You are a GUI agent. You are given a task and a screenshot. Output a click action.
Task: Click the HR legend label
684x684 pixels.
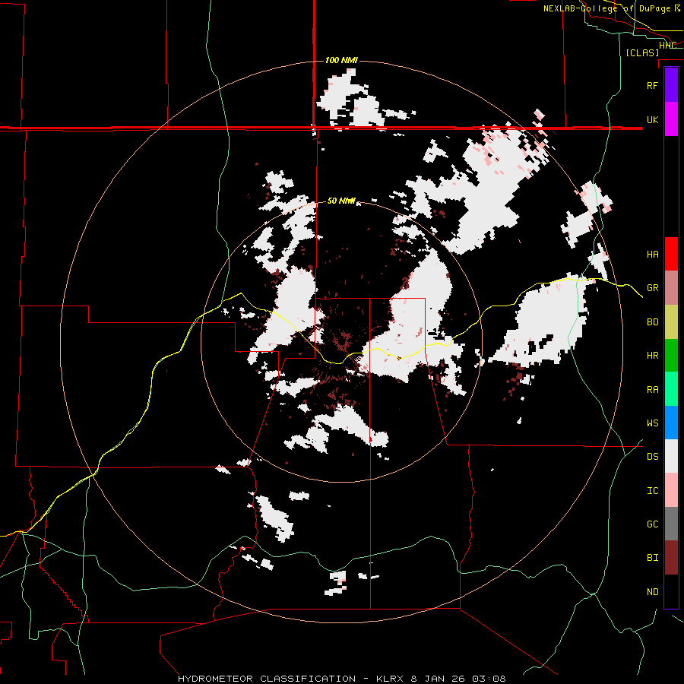coord(652,356)
